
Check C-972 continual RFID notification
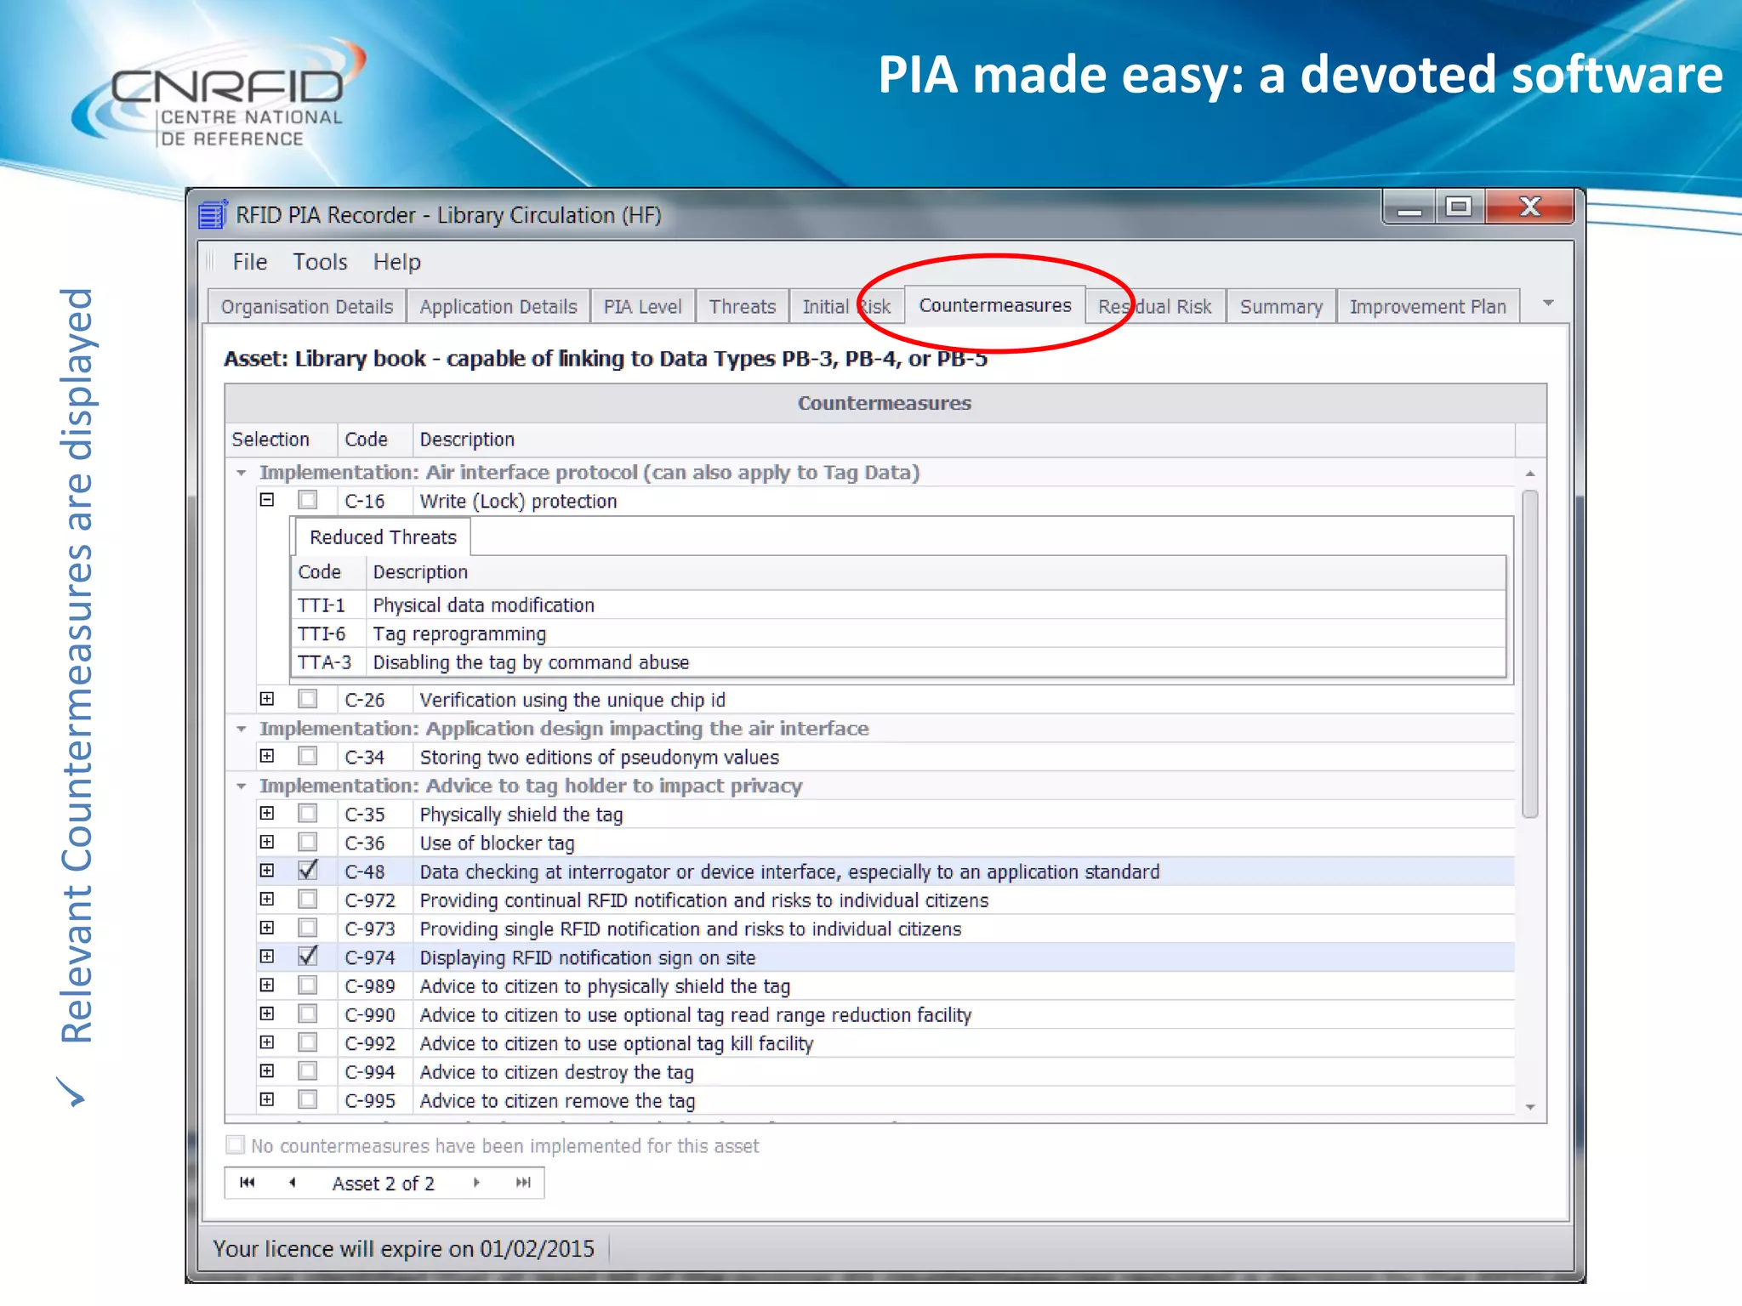point(307,900)
